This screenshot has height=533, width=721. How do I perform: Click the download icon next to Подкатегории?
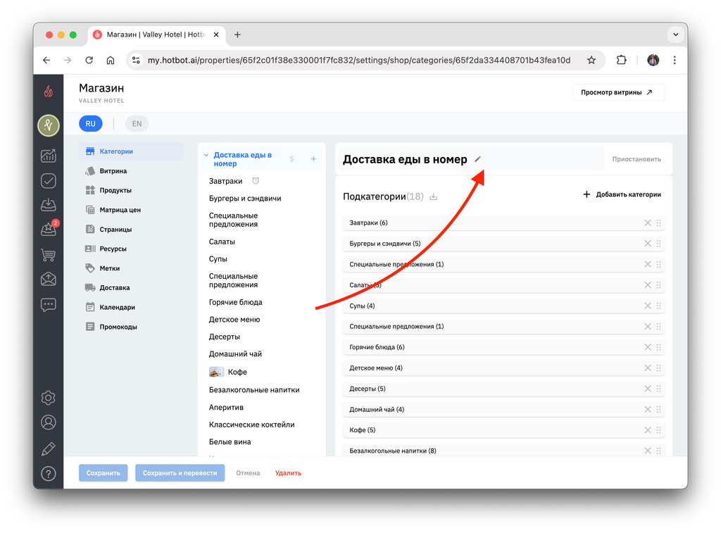pyautogui.click(x=433, y=197)
